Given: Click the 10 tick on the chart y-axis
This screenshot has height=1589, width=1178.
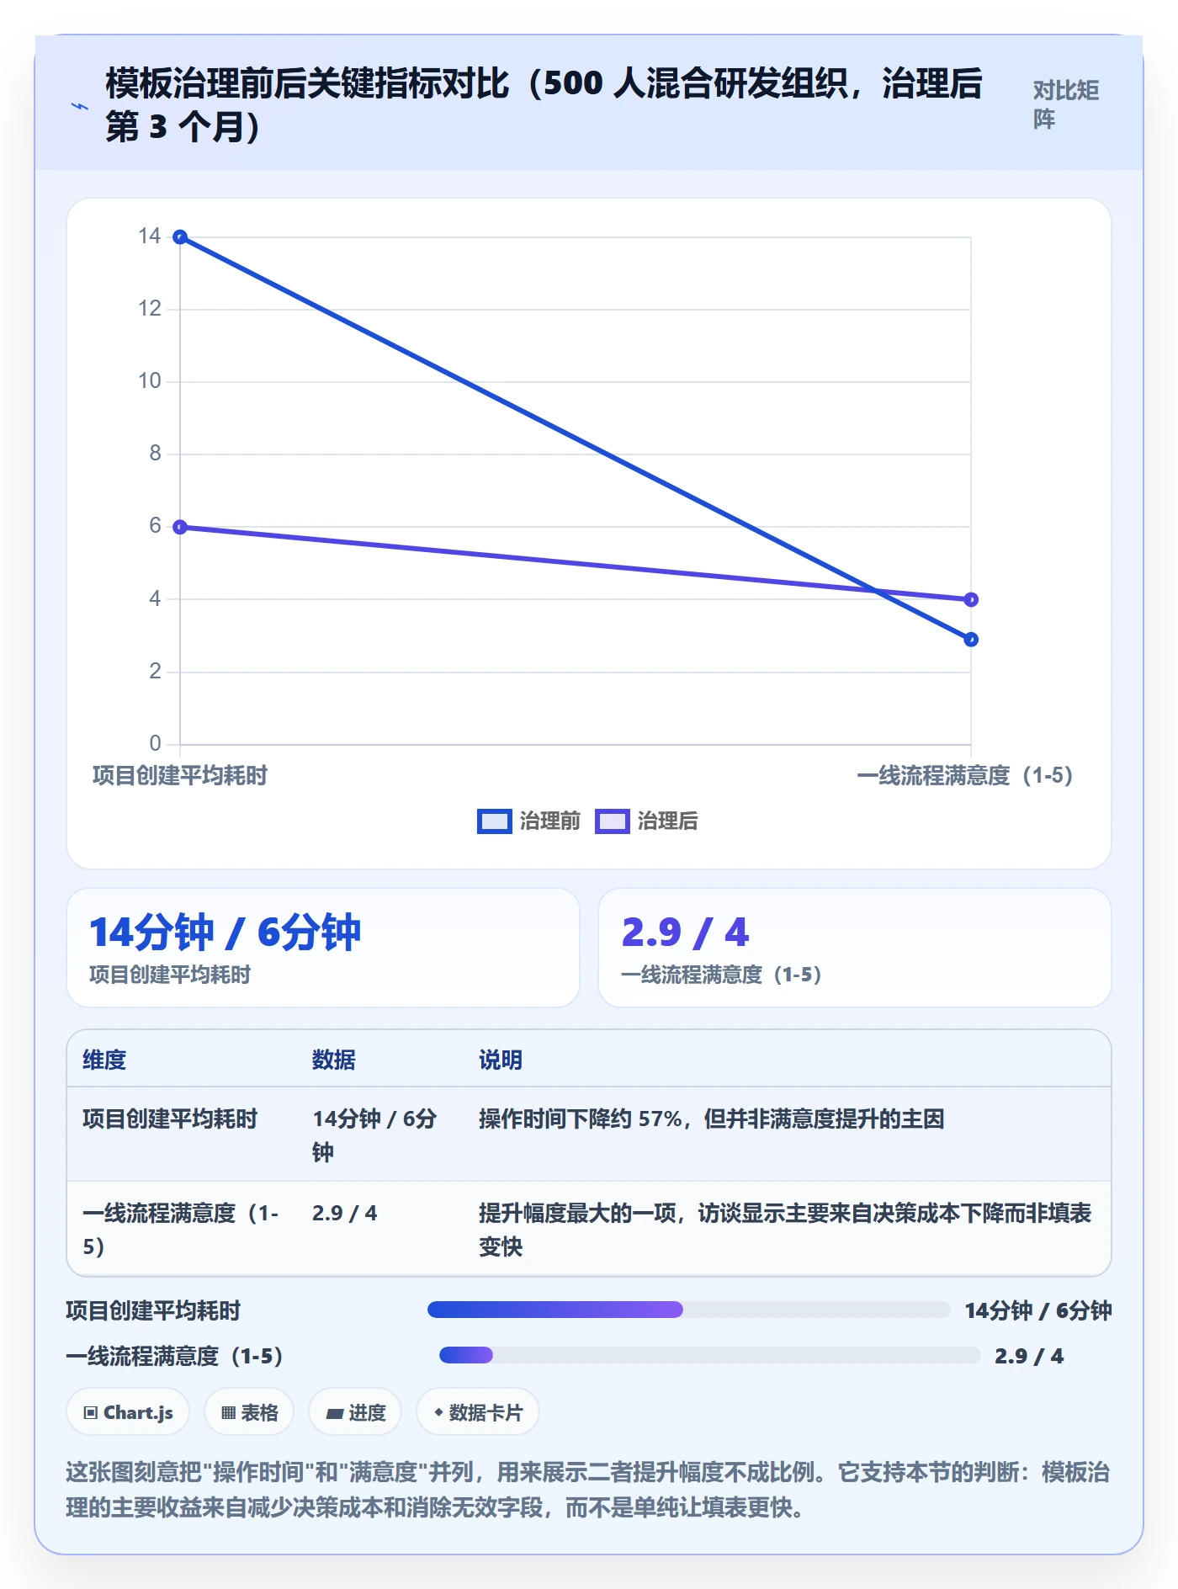Looking at the screenshot, I should coord(150,381).
